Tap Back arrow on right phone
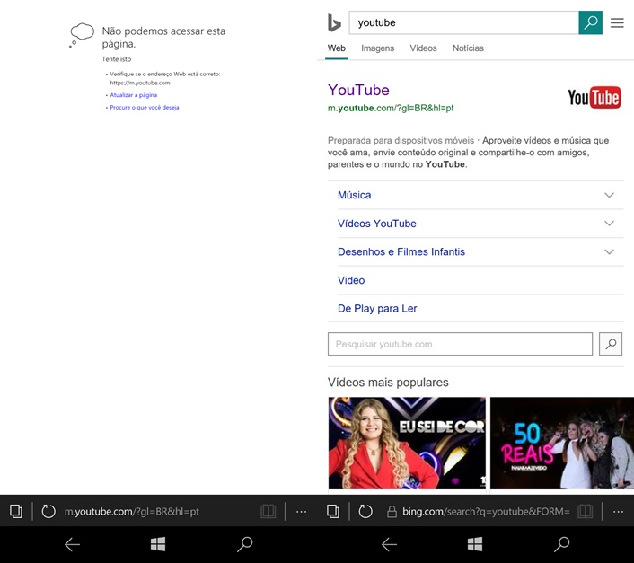634x563 pixels. coord(389,544)
